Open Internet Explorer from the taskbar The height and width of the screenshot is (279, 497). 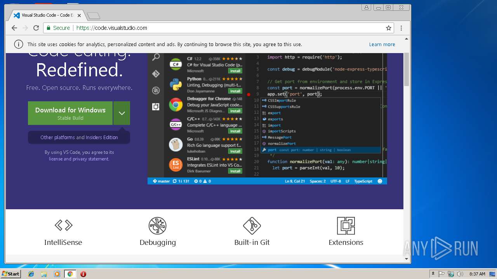coord(31,274)
